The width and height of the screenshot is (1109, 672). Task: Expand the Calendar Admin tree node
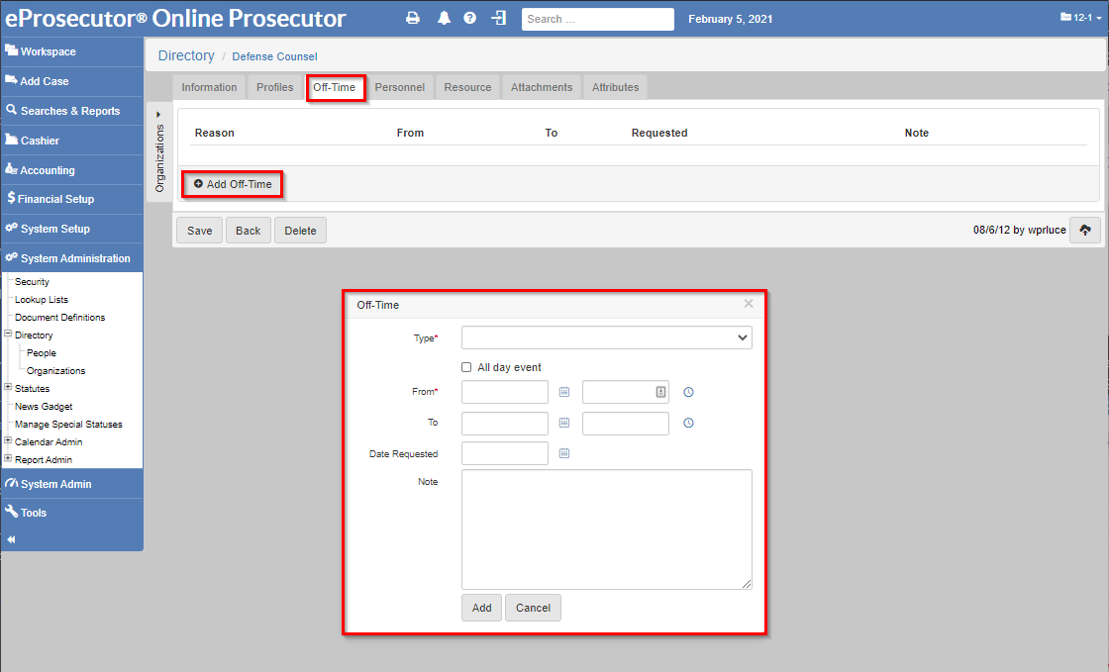(x=8, y=441)
